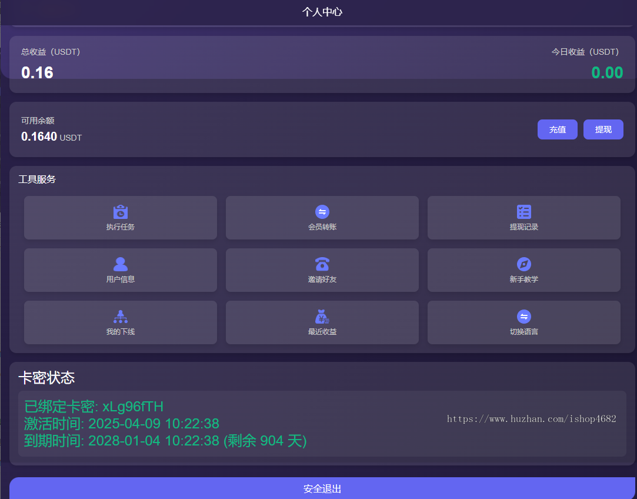Click the 提现 withdraw button

click(x=603, y=129)
